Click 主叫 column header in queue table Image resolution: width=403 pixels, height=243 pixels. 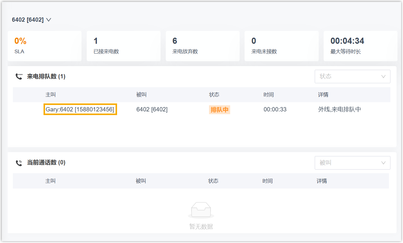point(51,95)
